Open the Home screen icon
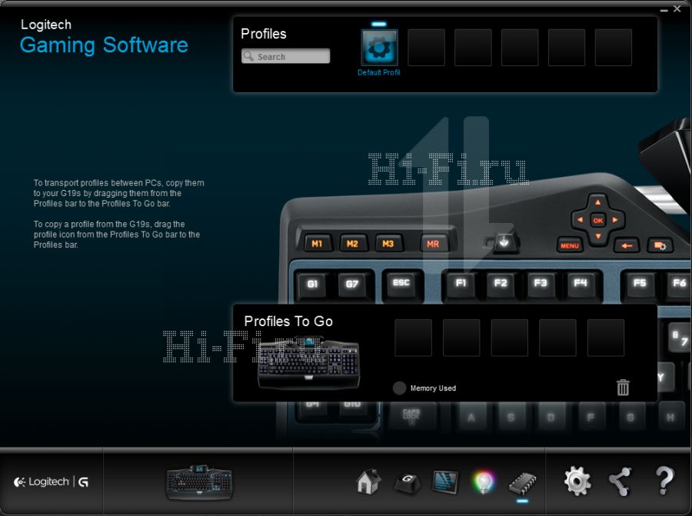 [x=368, y=482]
